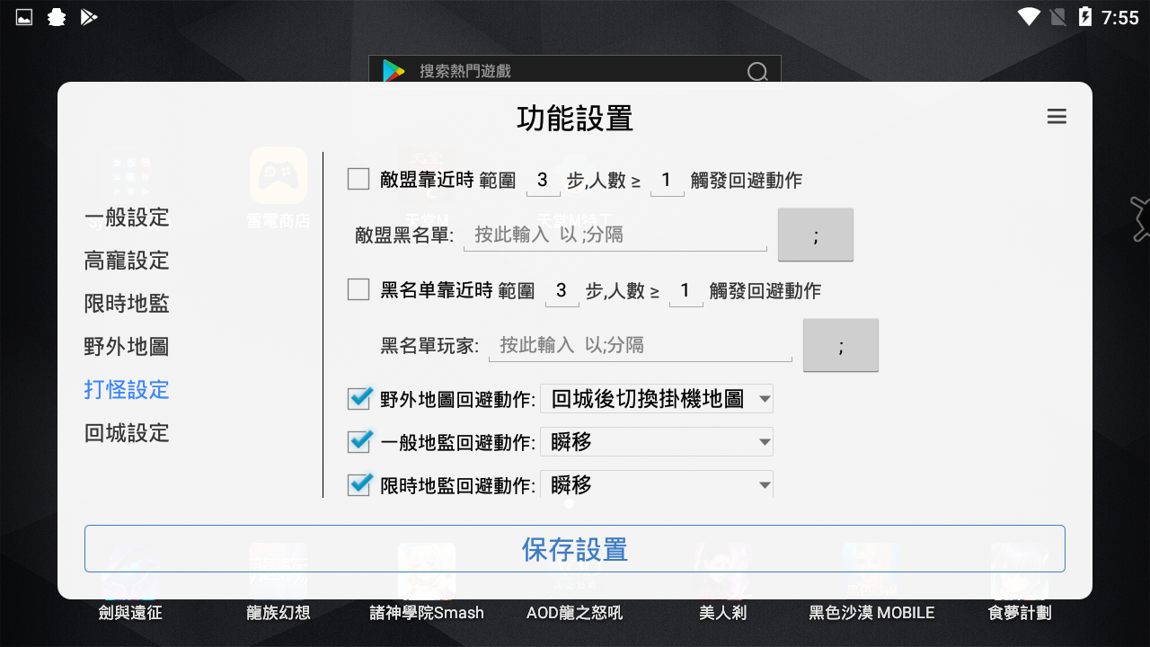This screenshot has height=647, width=1150.
Task: Disable the 野外地圖回避動作 checkbox
Action: [x=358, y=398]
